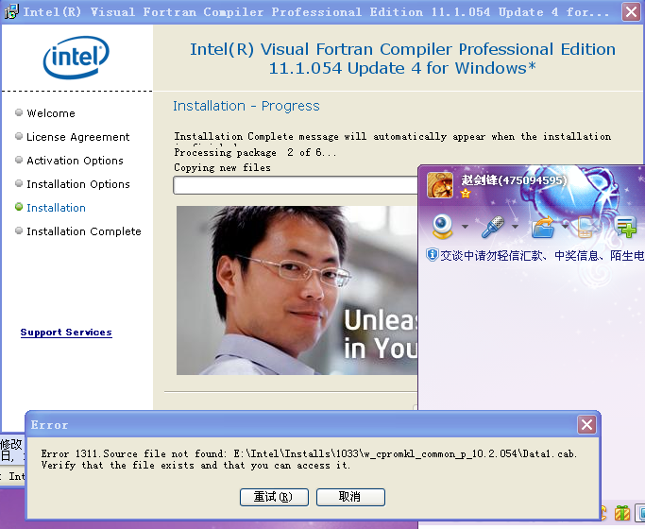Select the Welcome step in installer sidebar

(51, 113)
